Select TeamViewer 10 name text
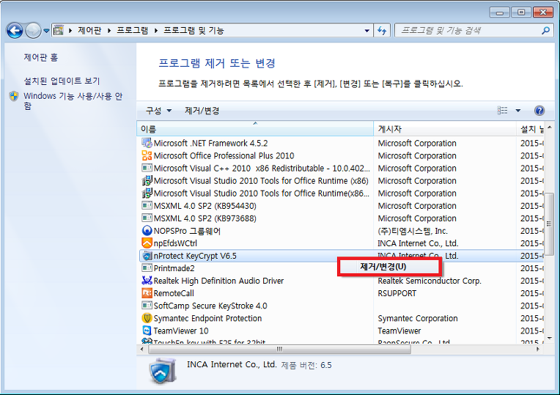Image resolution: width=560 pixels, height=395 pixels. tap(181, 331)
